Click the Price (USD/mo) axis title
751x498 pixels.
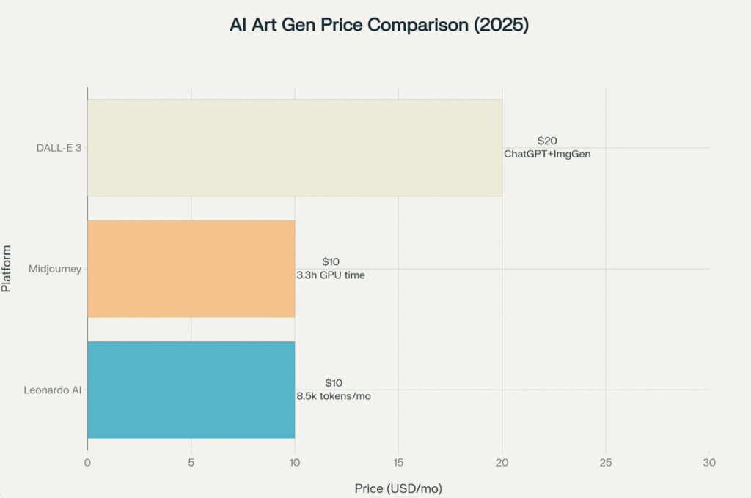398,488
